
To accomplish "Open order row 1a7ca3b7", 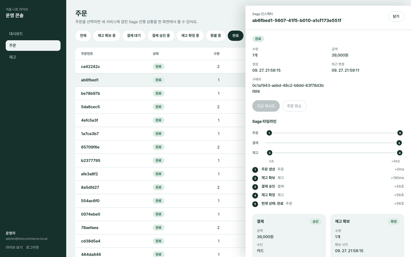I will [160, 134].
